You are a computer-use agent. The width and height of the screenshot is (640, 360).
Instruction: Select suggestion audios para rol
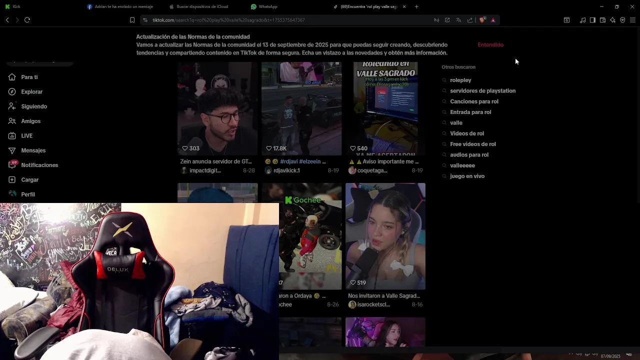[469, 155]
